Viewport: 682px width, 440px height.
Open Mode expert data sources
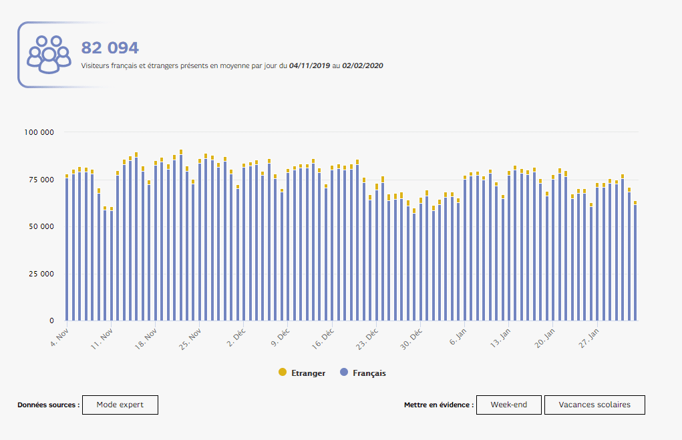coord(120,405)
